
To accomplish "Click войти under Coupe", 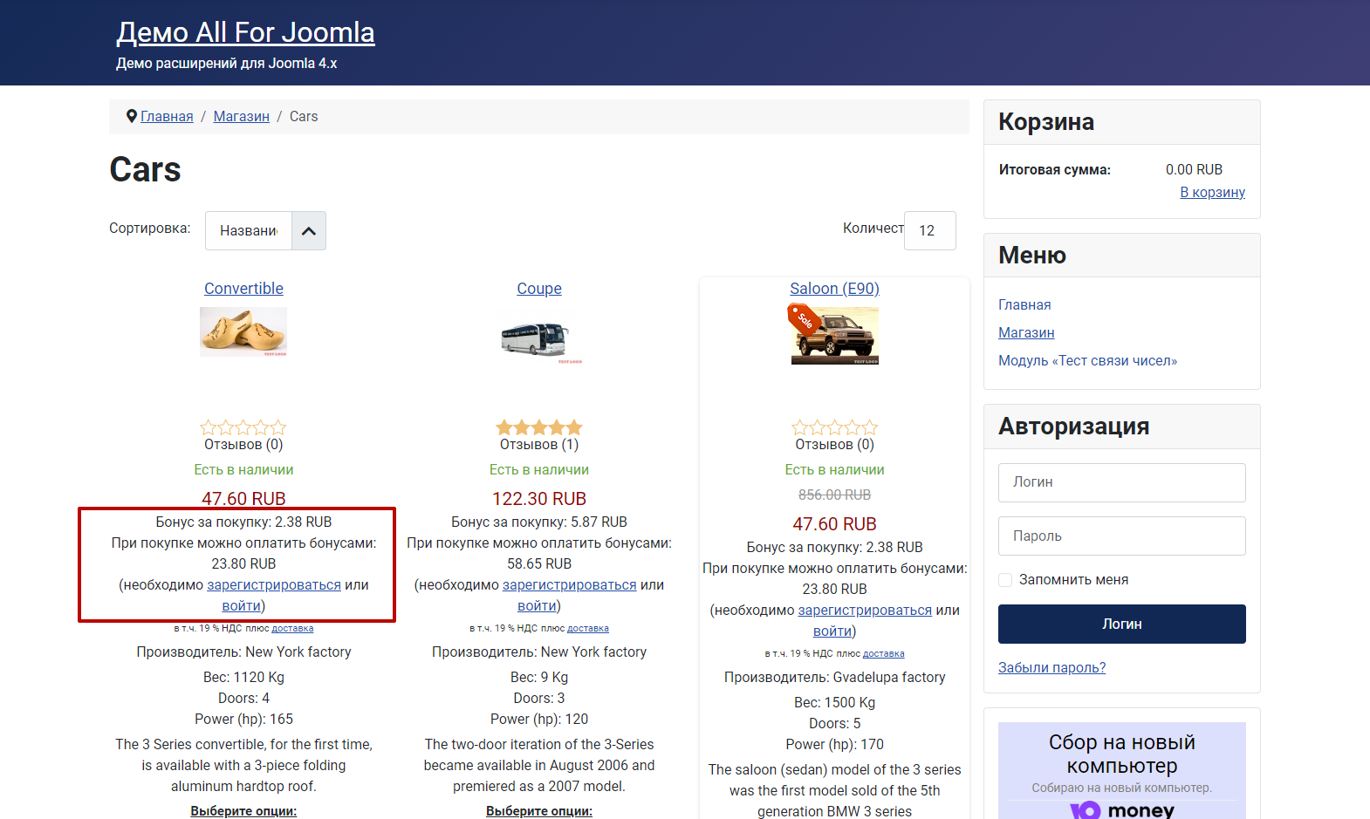I will coord(537,606).
